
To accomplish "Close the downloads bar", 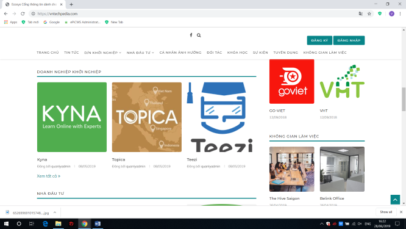I will click(x=401, y=212).
